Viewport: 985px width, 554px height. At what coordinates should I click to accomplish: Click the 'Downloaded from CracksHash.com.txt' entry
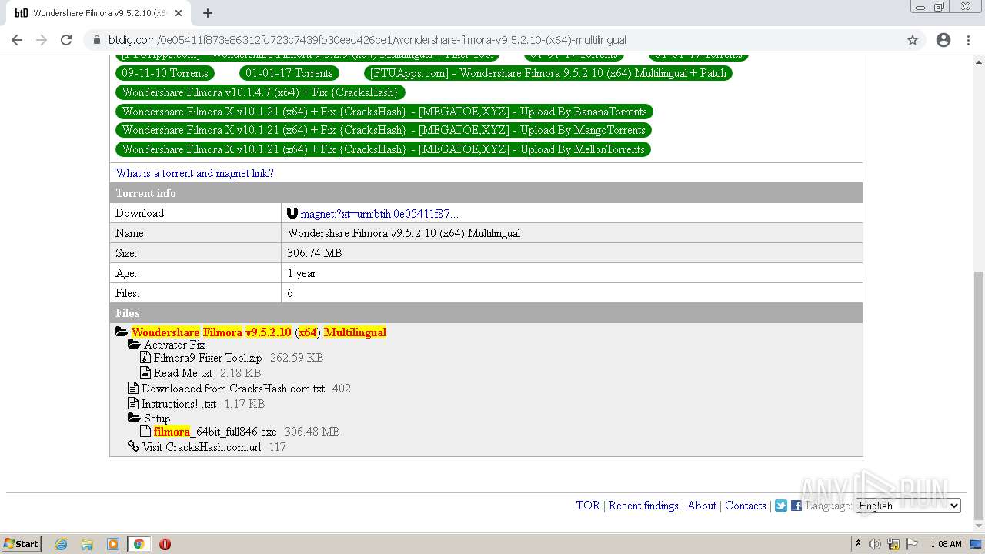click(233, 389)
